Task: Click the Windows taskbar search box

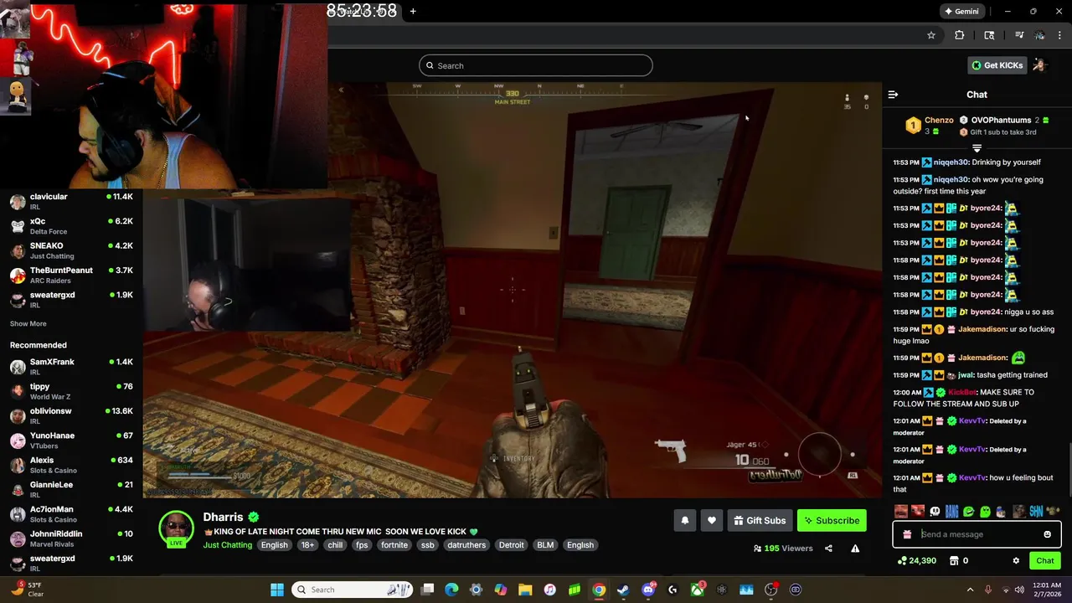Action: click(x=353, y=590)
